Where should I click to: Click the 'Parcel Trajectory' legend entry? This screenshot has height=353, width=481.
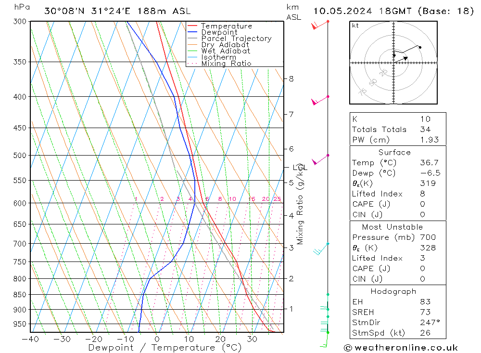click(229, 39)
